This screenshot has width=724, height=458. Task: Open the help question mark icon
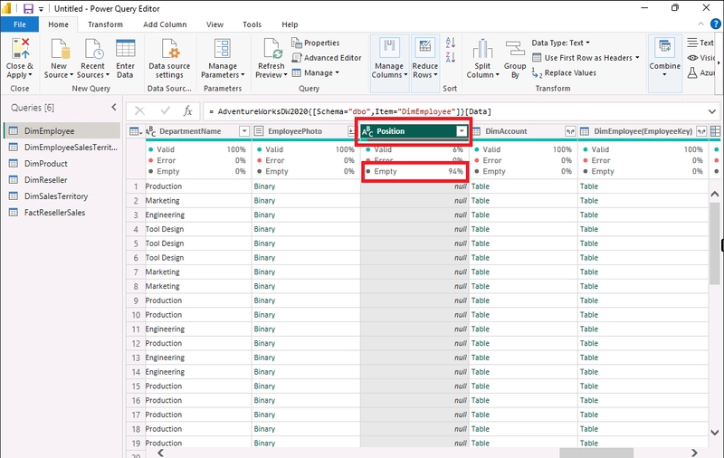click(x=715, y=24)
